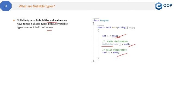174x98 pixels.
Task: Select the title 'What are Nullable types?'
Action: (37, 6)
